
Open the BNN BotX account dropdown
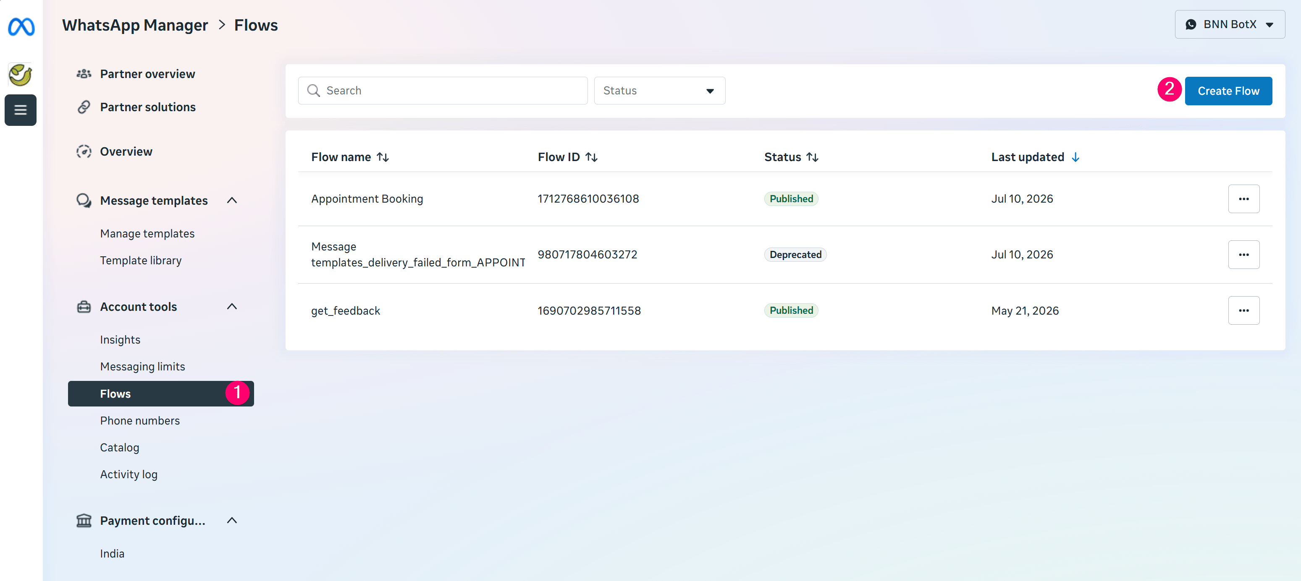(x=1229, y=25)
